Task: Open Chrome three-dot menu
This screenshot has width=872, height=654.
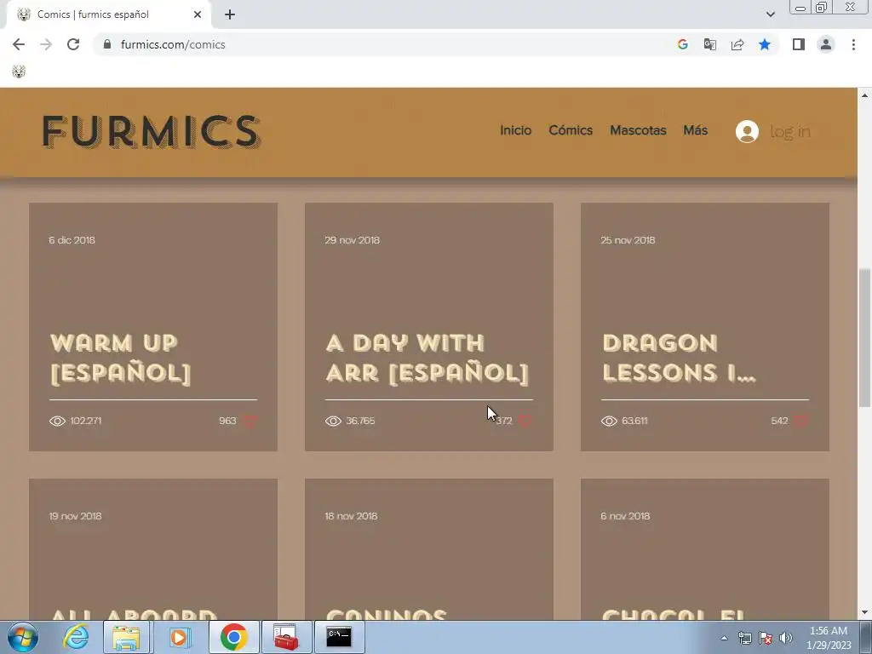Action: 853,44
